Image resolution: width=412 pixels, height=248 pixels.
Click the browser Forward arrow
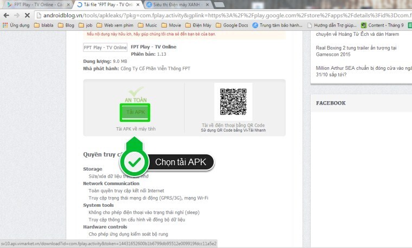pyautogui.click(x=17, y=16)
